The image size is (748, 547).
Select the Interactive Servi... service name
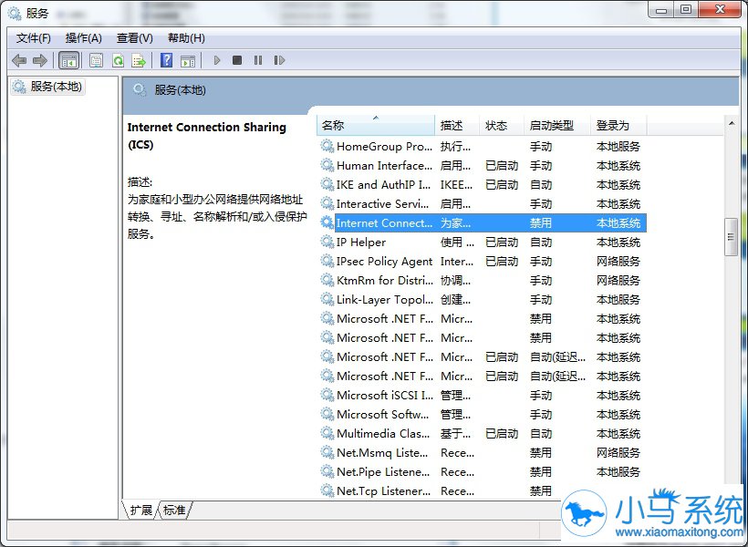click(382, 204)
